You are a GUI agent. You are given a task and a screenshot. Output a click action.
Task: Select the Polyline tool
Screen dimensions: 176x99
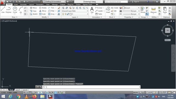(9, 10)
